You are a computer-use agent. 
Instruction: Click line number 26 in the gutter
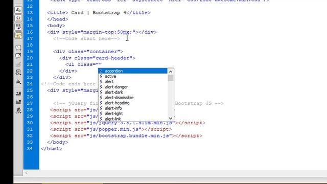(30, 97)
